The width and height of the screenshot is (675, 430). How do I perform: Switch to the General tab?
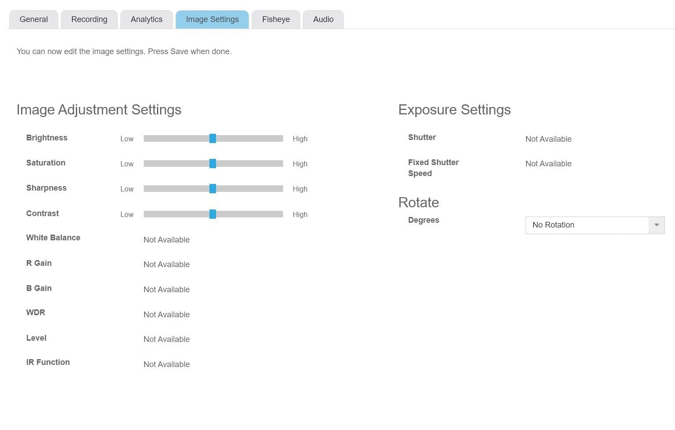[x=34, y=19]
